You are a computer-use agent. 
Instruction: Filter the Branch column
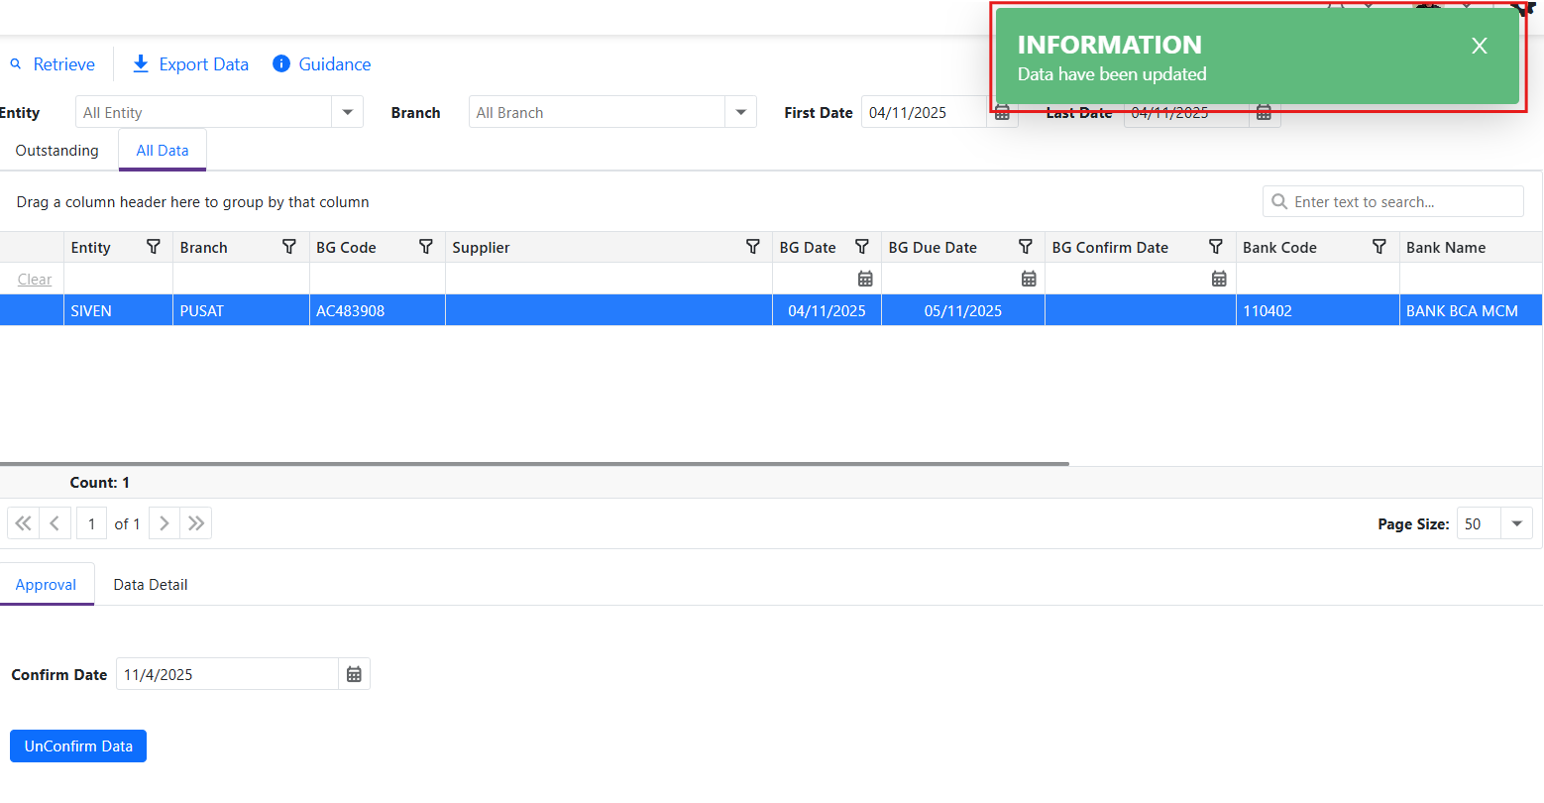pos(289,247)
